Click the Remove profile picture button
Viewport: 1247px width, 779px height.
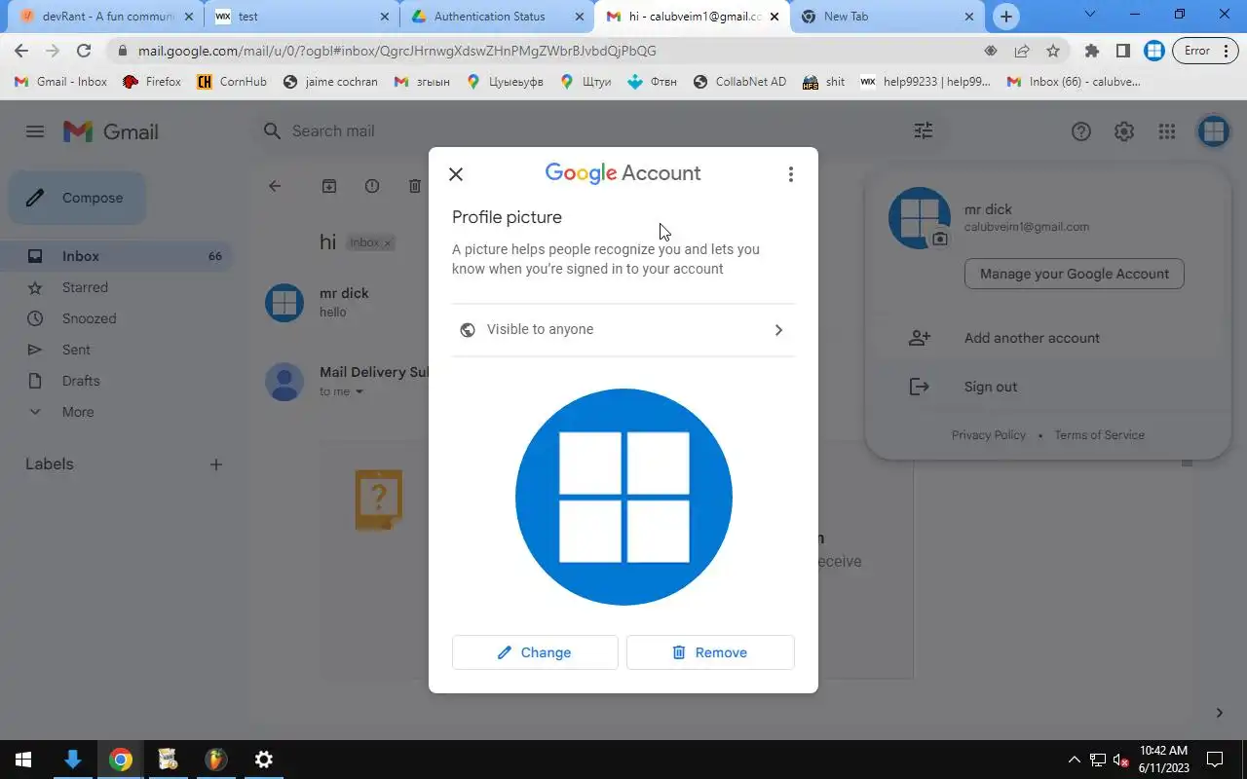click(710, 652)
